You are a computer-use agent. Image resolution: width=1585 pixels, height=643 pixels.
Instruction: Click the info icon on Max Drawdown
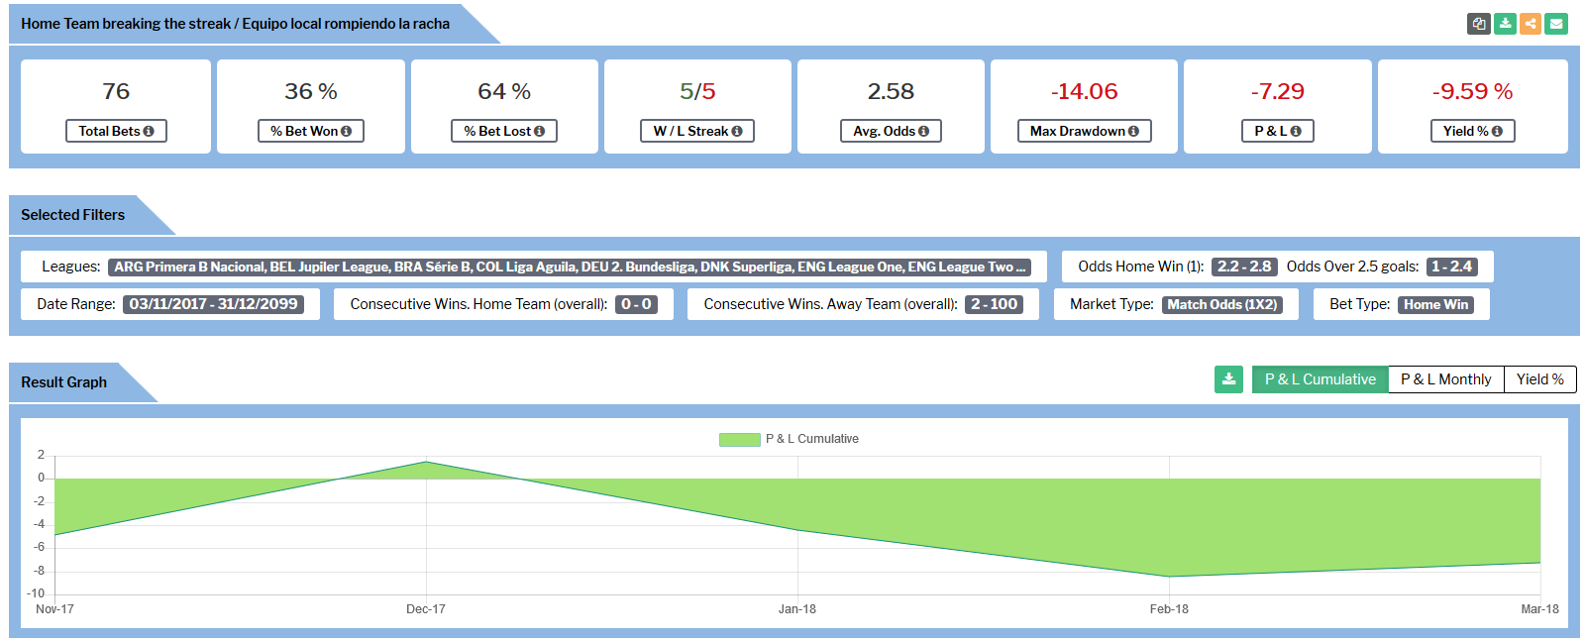tap(1133, 131)
